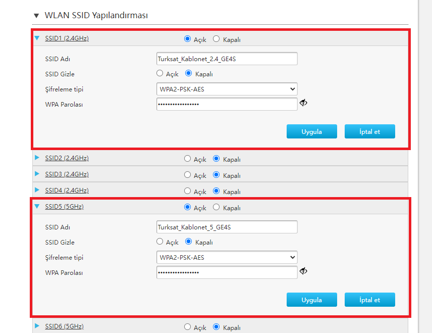Collapse the SSID5 (5GHz) arrow icon
The width and height of the screenshot is (432, 333).
[37, 206]
